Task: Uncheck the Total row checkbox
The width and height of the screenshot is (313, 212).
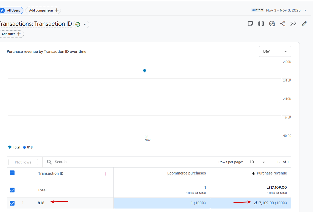Action: coord(12,190)
